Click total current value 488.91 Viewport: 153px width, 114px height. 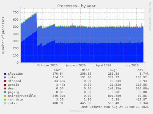pyautogui.click(x=58, y=103)
